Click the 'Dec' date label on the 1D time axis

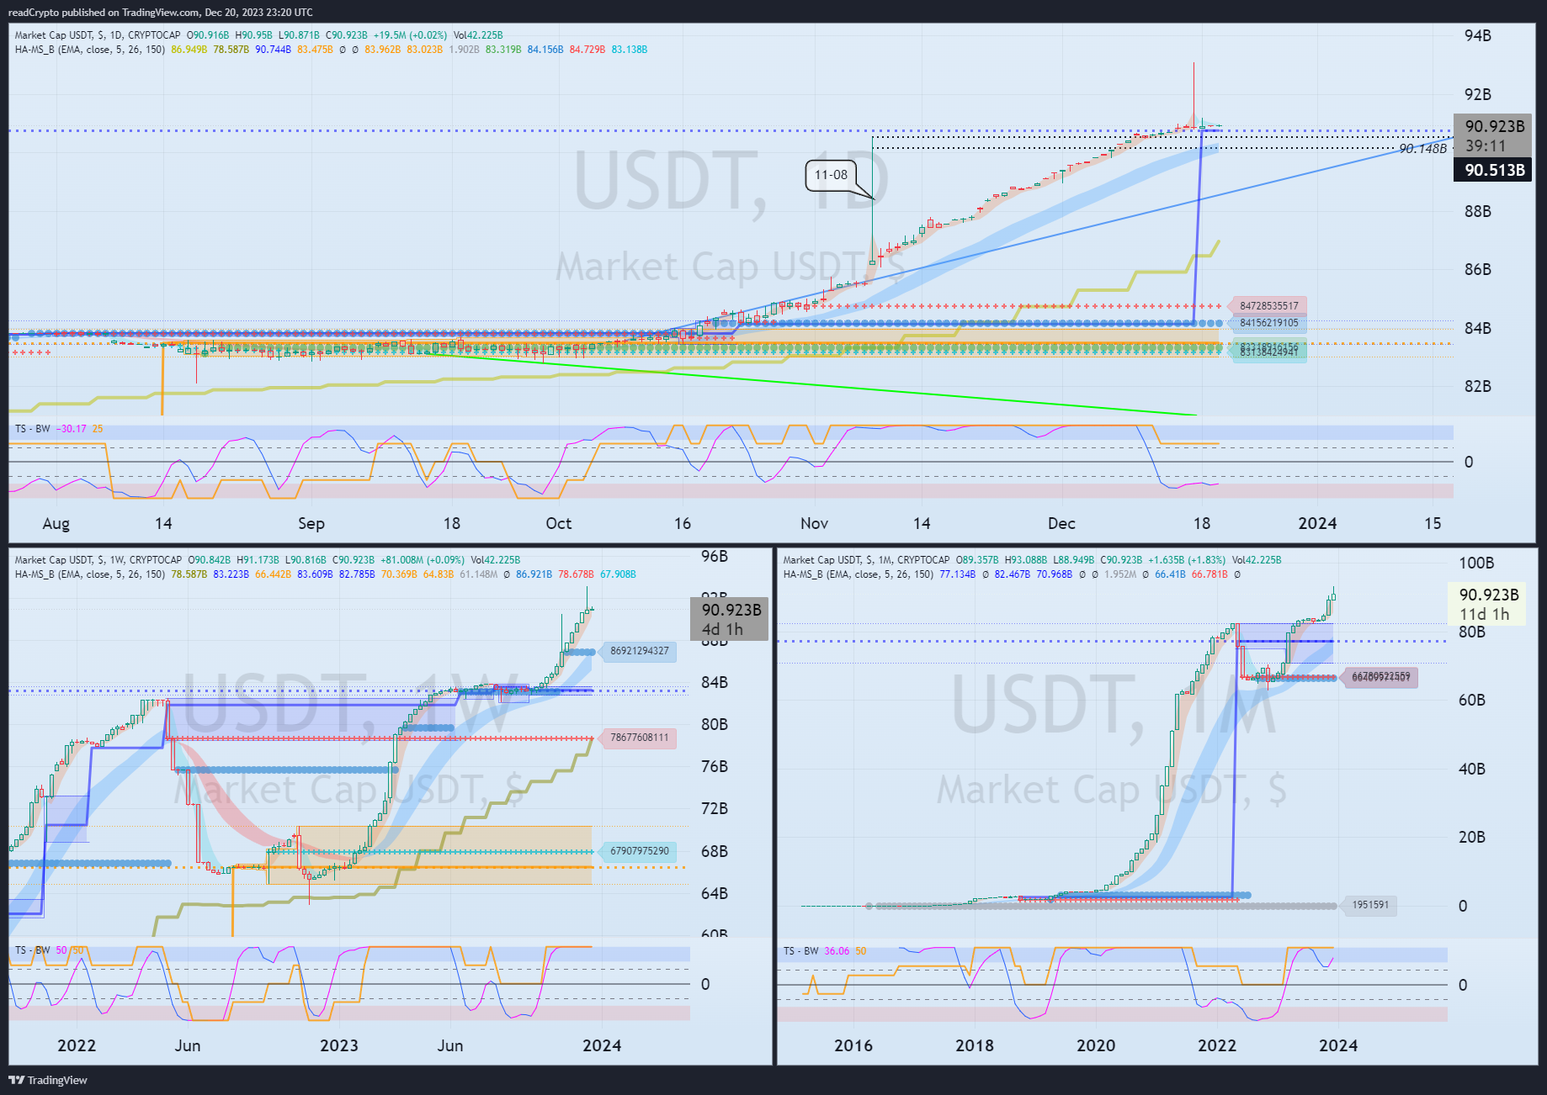pyautogui.click(x=1061, y=523)
